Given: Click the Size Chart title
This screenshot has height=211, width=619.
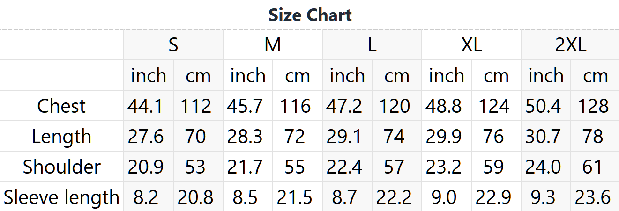Looking at the screenshot, I should [310, 15].
